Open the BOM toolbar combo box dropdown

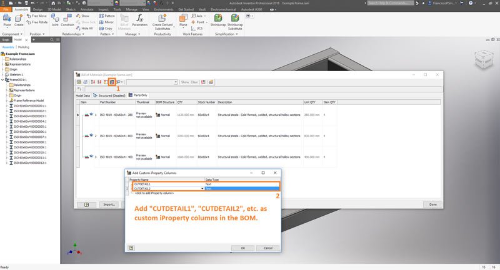coord(176,82)
